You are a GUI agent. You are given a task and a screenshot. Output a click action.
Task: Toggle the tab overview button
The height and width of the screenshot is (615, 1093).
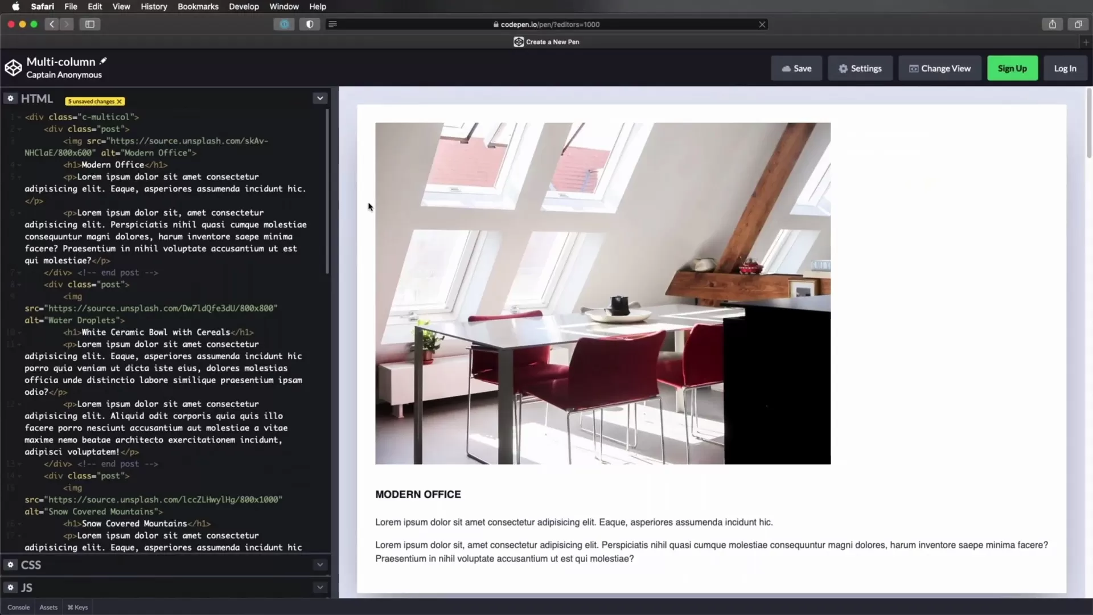(1078, 24)
